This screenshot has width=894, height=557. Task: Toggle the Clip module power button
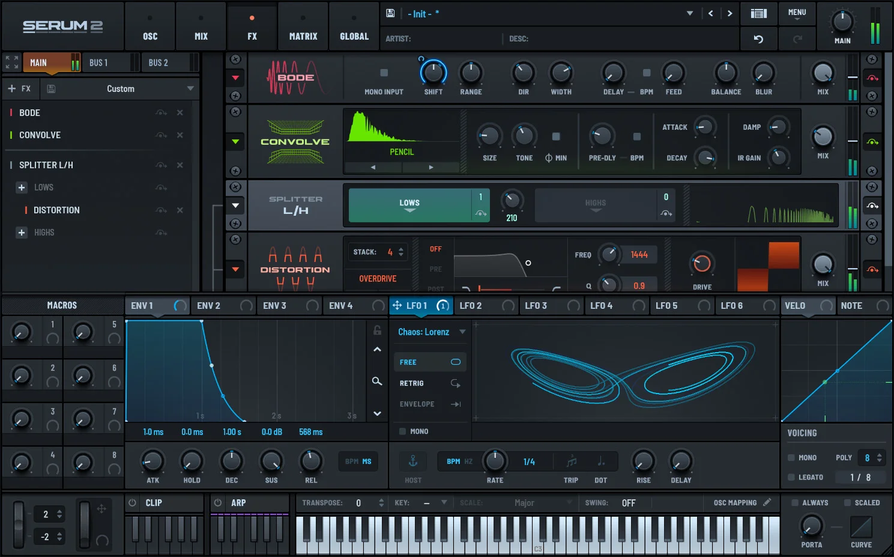[133, 503]
